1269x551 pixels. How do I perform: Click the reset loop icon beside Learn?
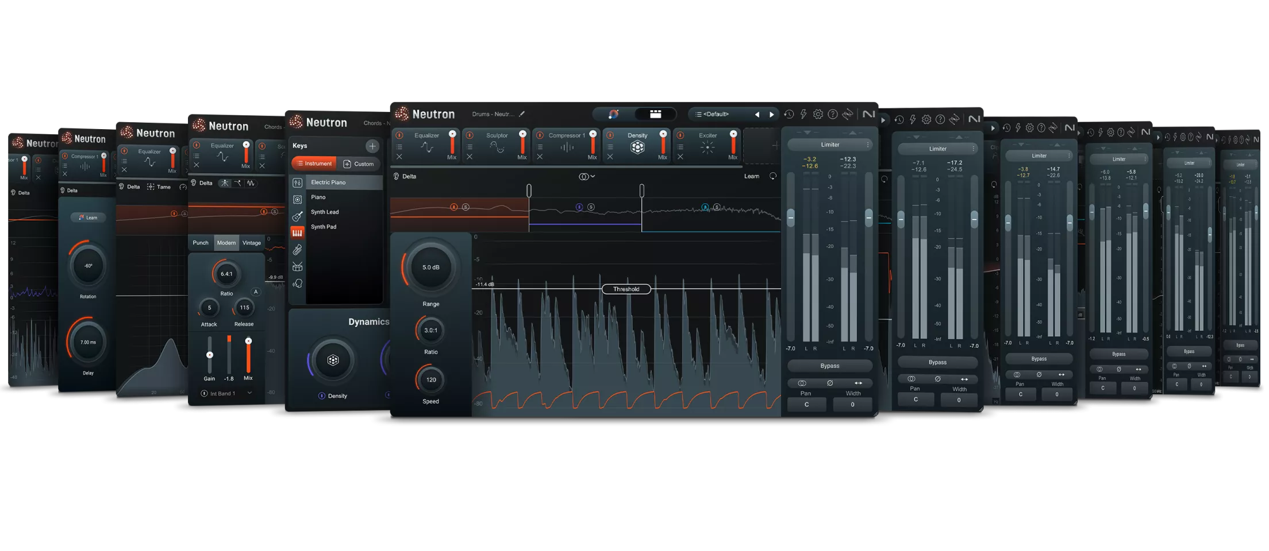pyautogui.click(x=773, y=176)
